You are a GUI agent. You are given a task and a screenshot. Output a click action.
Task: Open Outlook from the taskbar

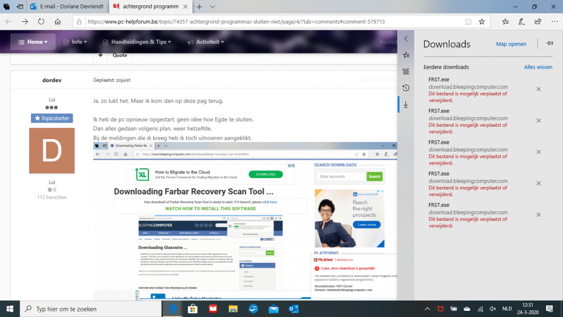point(294,309)
